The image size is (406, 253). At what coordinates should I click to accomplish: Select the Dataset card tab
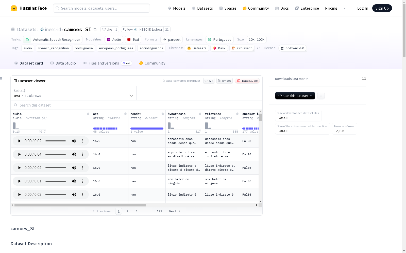[28, 63]
